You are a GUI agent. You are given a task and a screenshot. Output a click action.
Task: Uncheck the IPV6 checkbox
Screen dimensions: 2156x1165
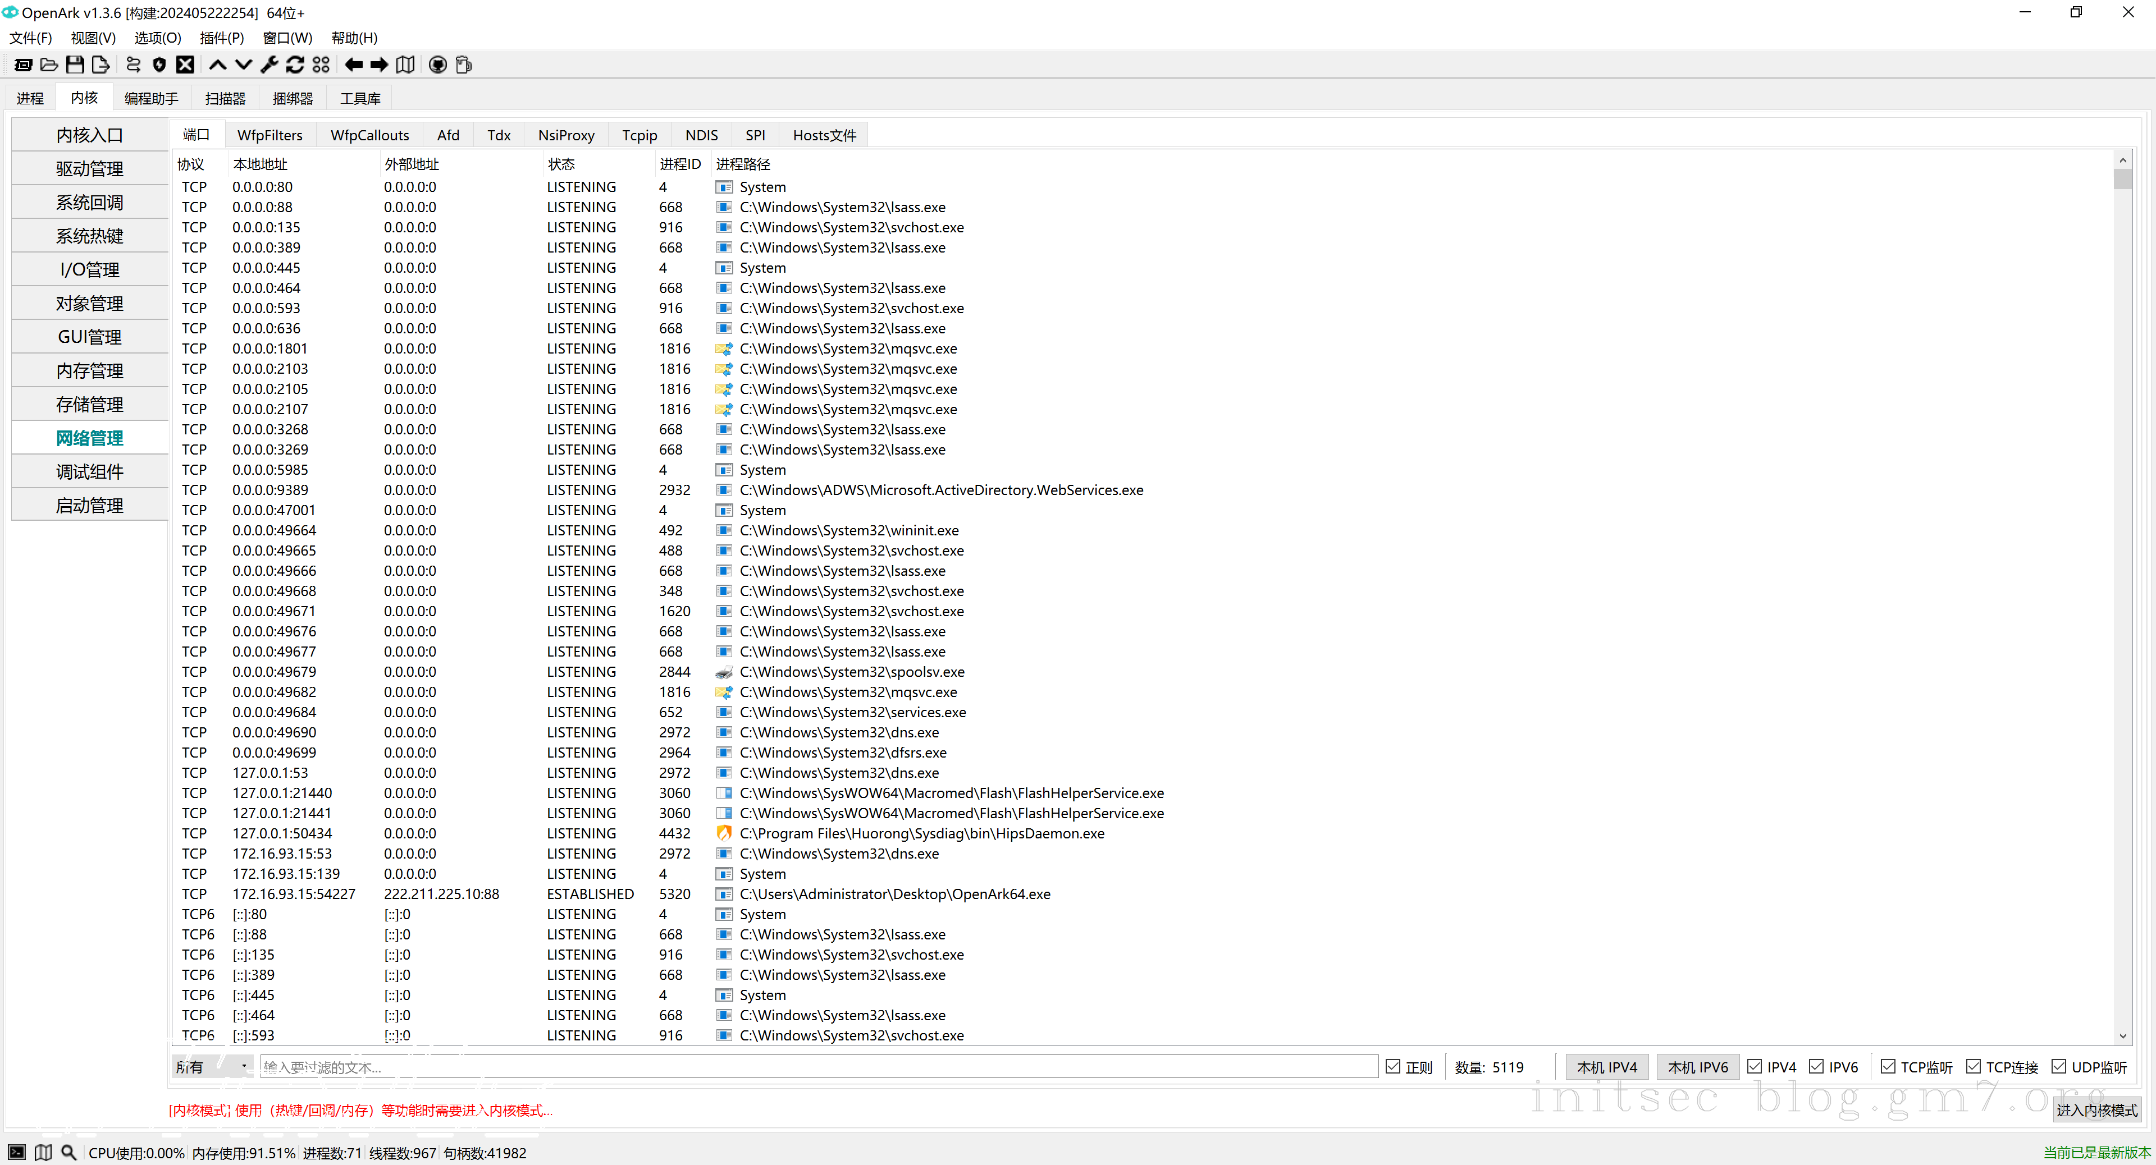(1817, 1066)
